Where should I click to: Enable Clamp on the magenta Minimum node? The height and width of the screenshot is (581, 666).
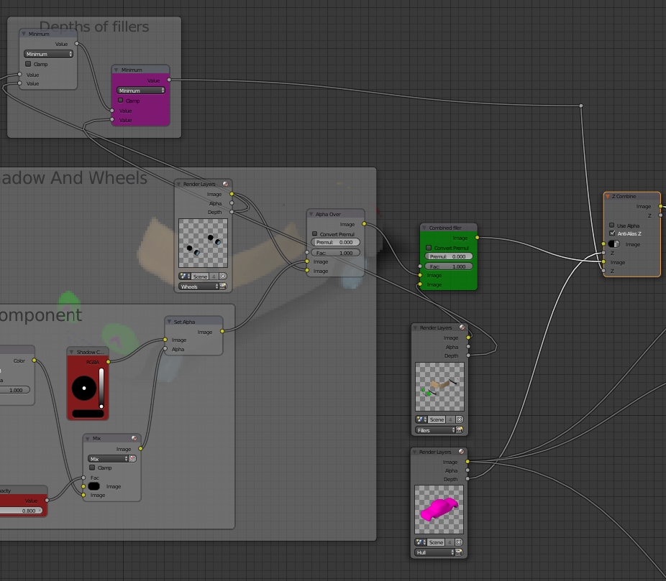click(x=121, y=101)
